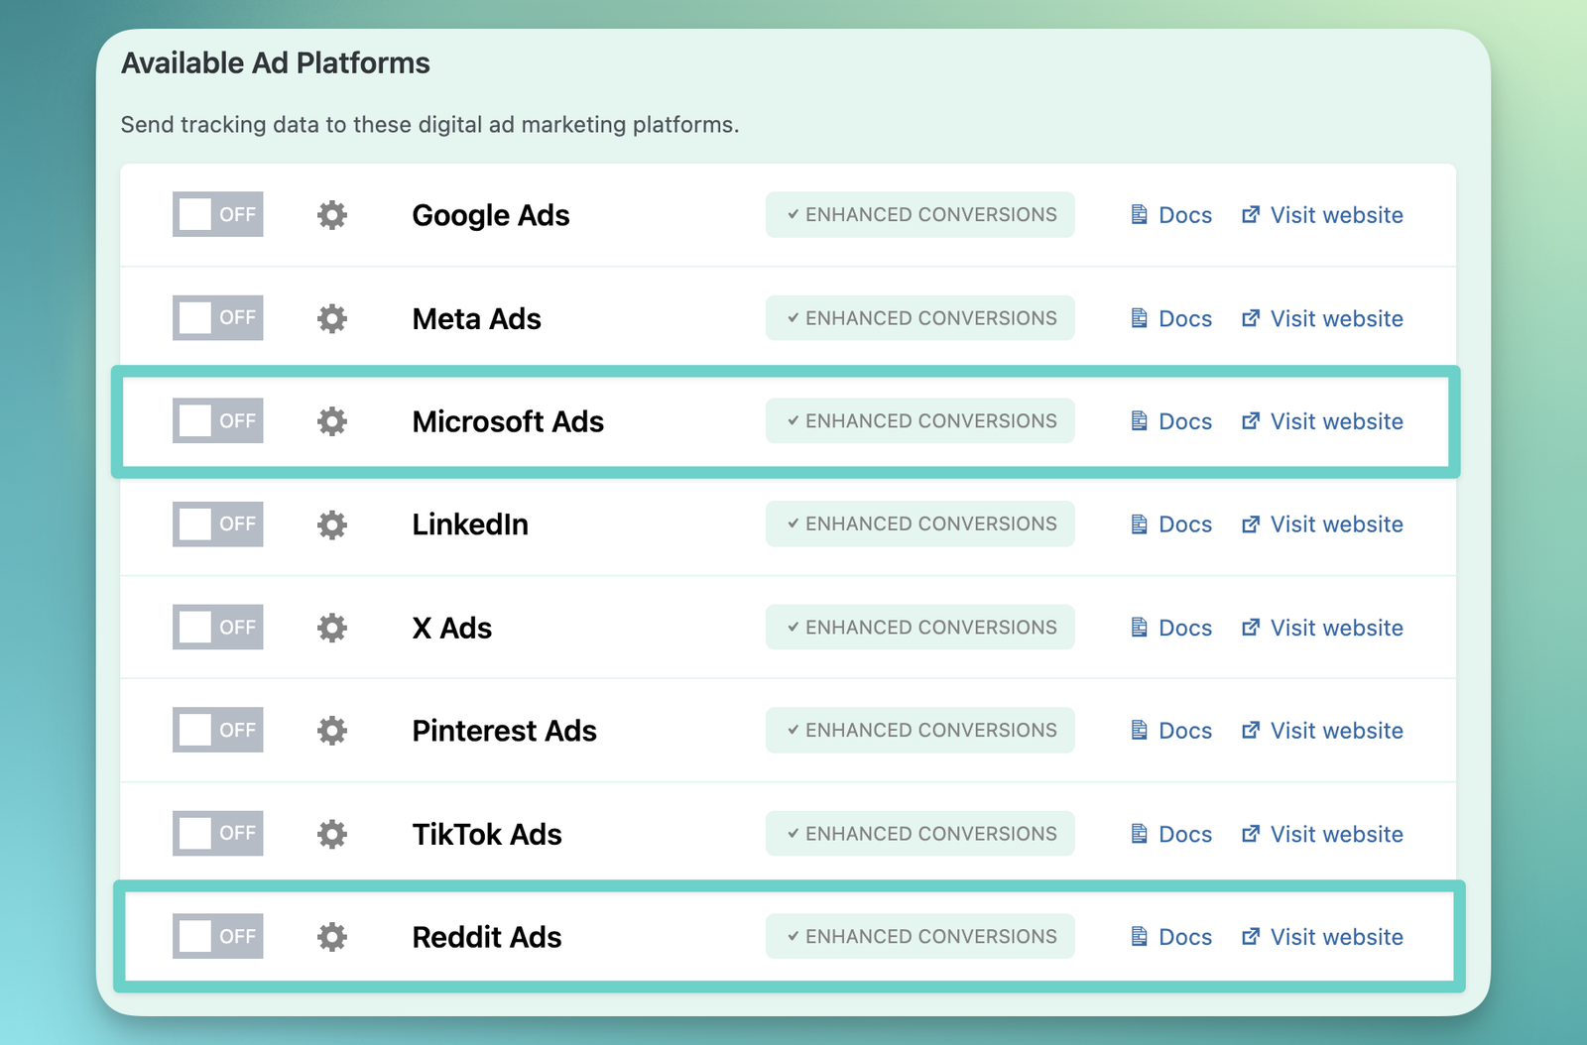Click Enhanced Conversions badge for LinkedIn

click(x=920, y=524)
